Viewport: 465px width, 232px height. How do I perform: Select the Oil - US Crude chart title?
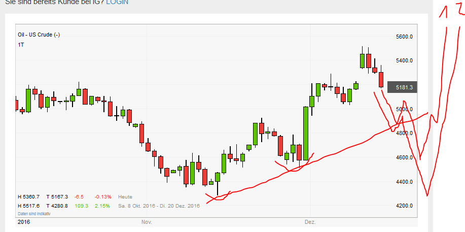pyautogui.click(x=39, y=35)
